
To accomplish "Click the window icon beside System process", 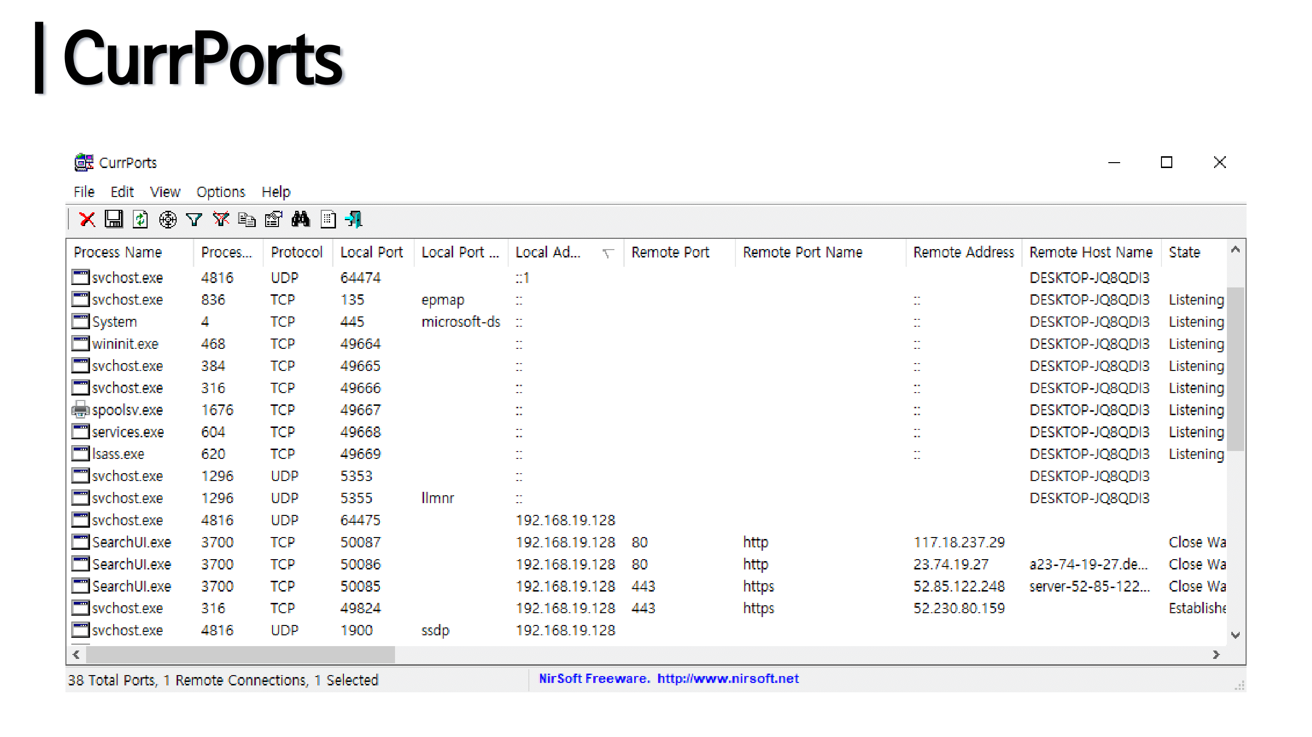I will click(81, 321).
